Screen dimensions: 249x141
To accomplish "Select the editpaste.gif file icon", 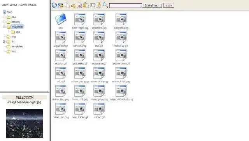I will point(99,55).
